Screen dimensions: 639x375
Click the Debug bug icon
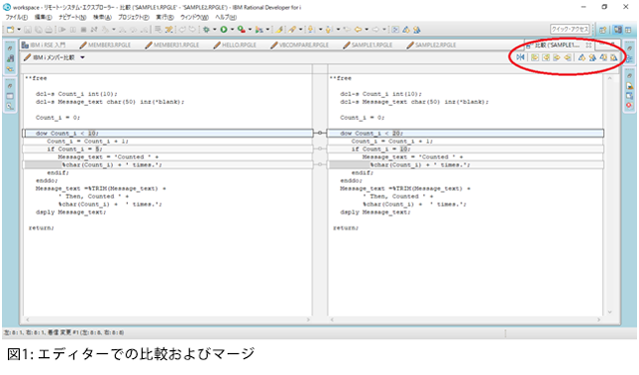207,29
